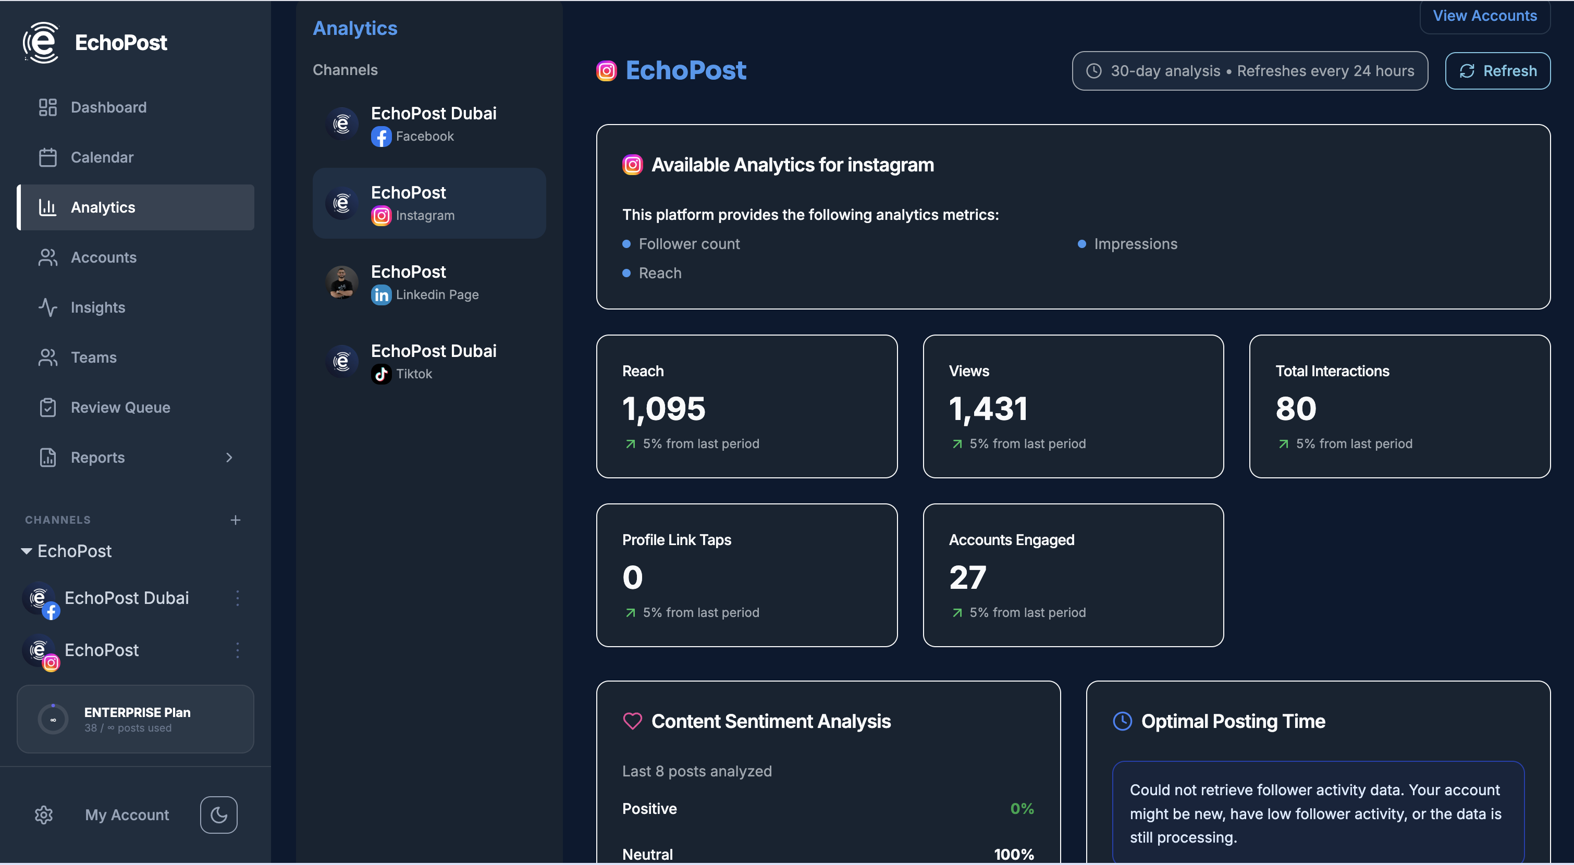1574x865 pixels.
Task: Click the LinkedIn icon under EchoPost
Action: click(382, 295)
